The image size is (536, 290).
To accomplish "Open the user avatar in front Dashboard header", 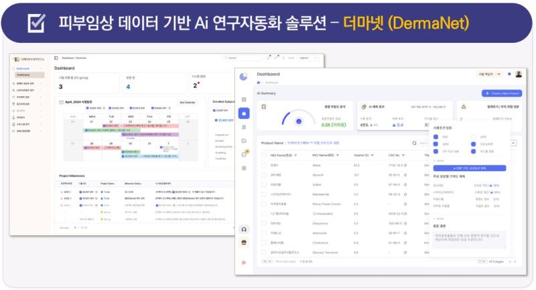I will pyautogui.click(x=519, y=74).
